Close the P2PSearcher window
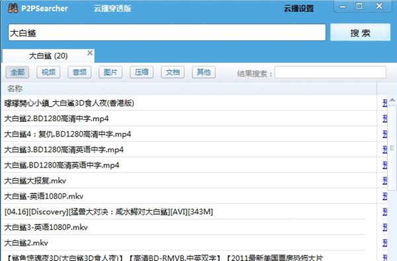This screenshot has width=397, height=261. [x=379, y=6]
